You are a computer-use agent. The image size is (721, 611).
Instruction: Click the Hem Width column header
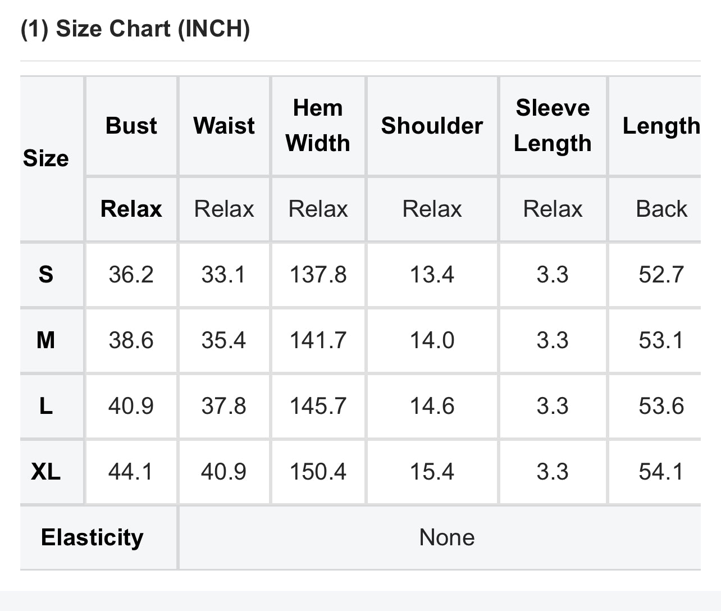tap(318, 125)
